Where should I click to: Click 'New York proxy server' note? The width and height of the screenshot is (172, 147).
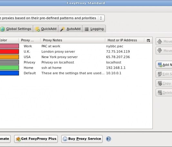coord(60,57)
